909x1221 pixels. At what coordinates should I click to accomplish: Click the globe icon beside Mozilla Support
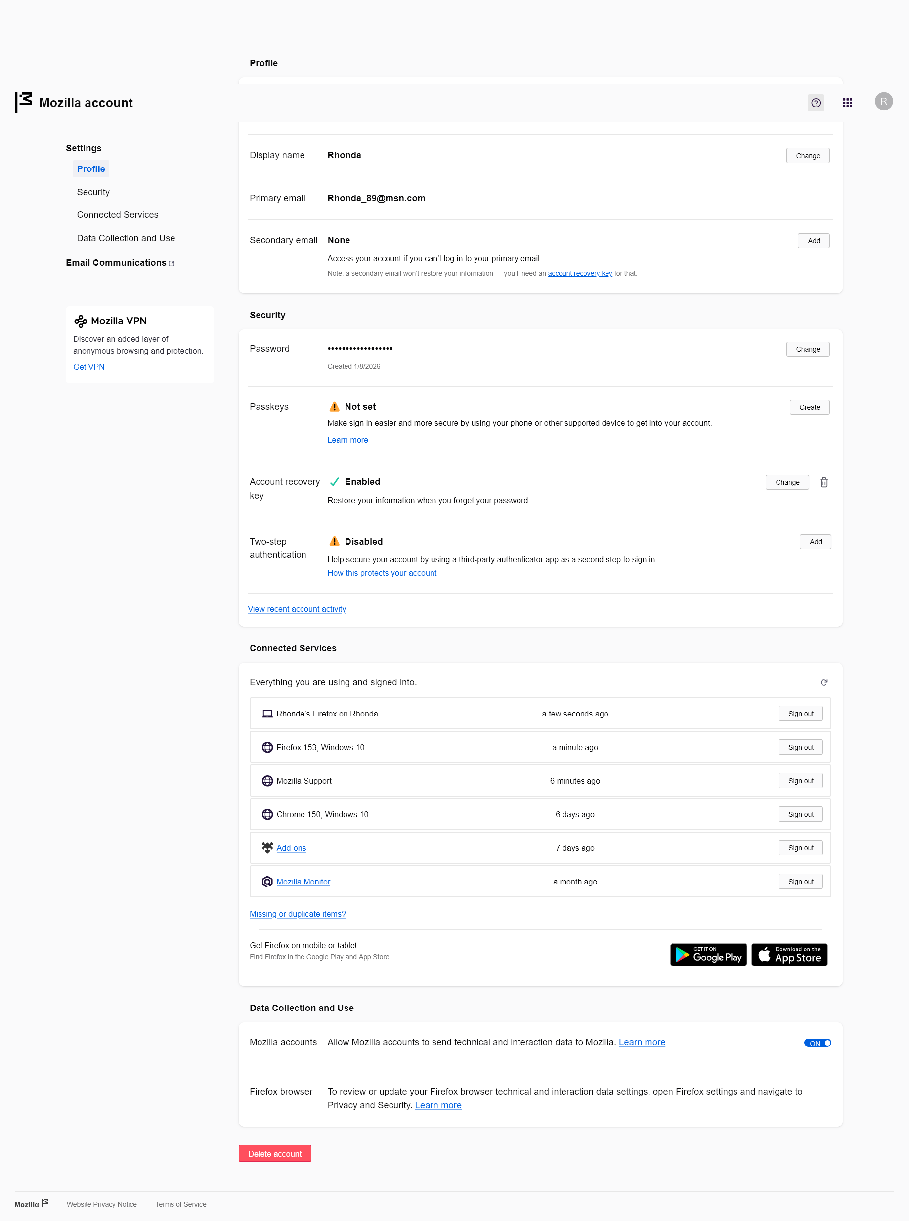point(267,781)
